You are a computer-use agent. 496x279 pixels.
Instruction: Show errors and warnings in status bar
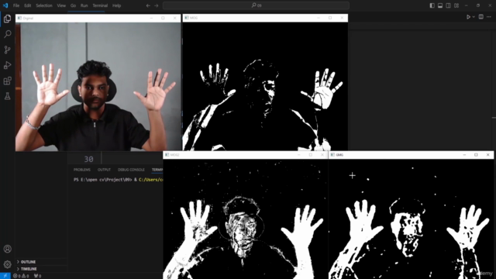point(21,276)
